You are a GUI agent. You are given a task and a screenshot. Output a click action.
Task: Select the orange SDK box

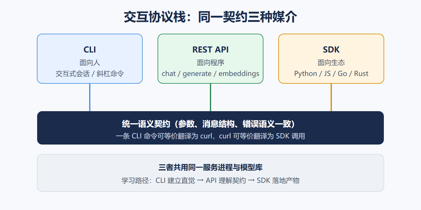tap(331, 59)
